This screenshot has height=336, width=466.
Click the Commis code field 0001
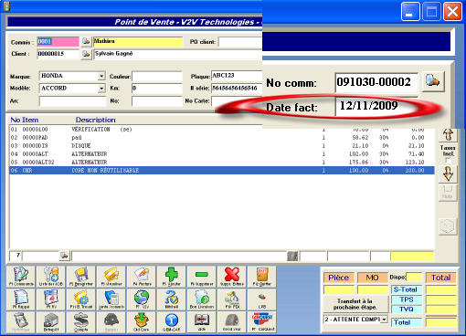tap(58, 41)
